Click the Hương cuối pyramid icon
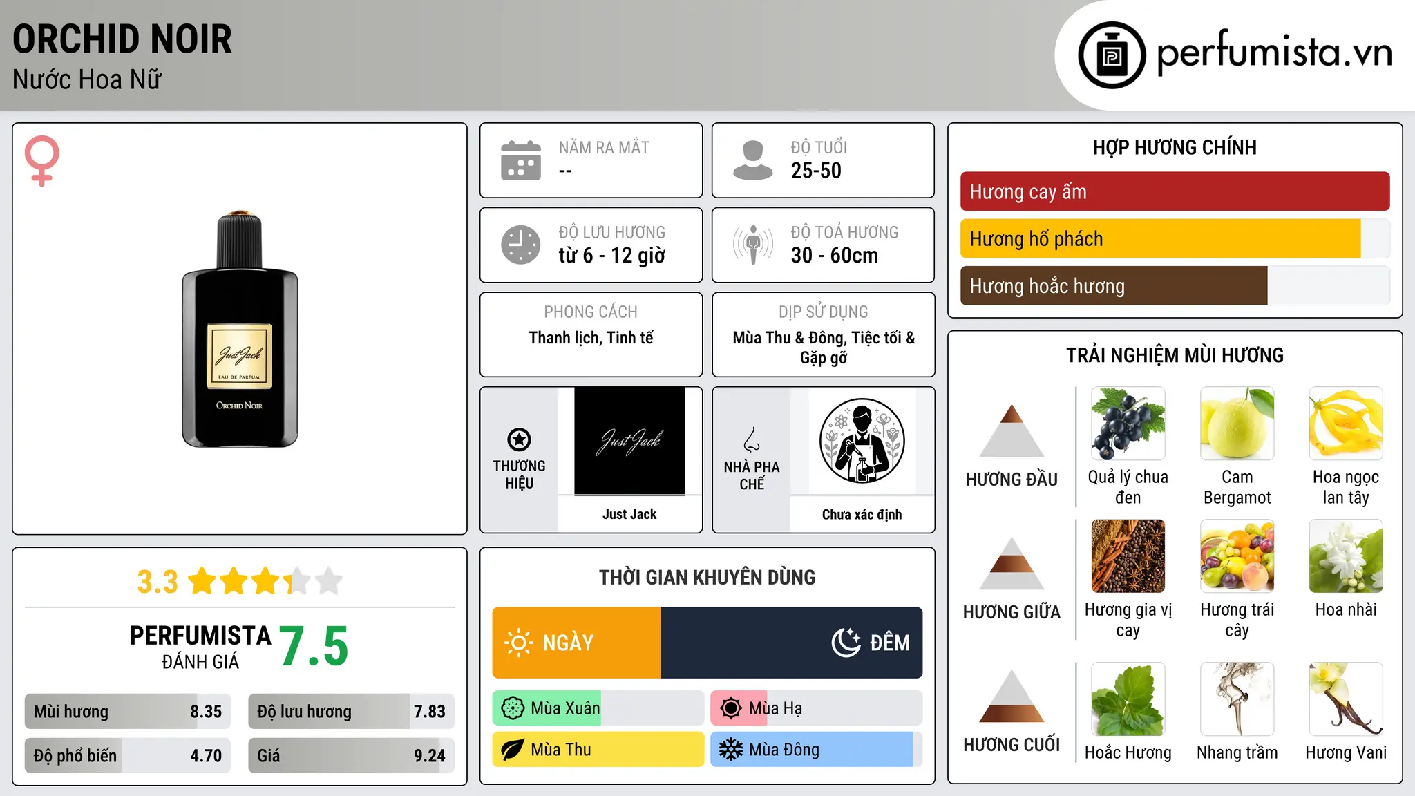This screenshot has width=1415, height=796. click(1012, 696)
